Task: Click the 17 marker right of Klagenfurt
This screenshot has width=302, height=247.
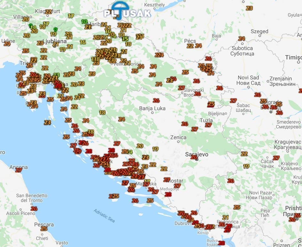Action: [71, 16]
